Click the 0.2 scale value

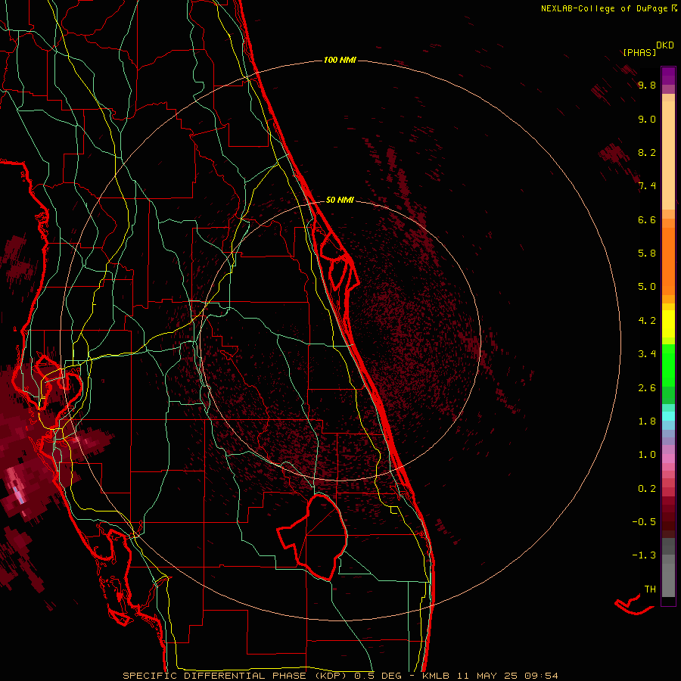(x=647, y=489)
